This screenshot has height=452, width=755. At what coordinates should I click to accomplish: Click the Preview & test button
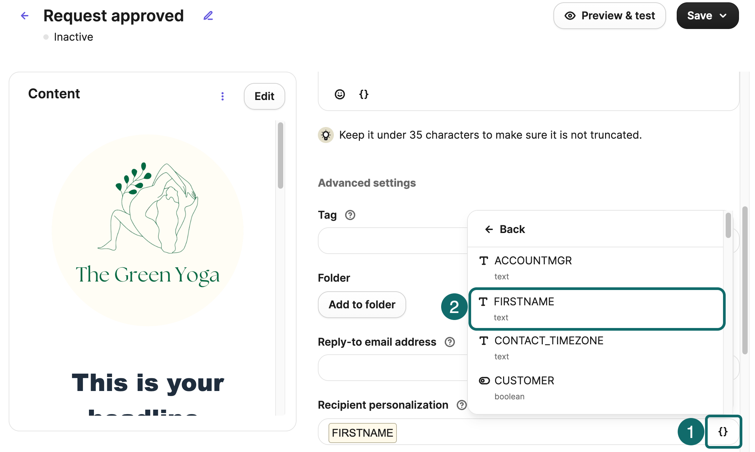[x=609, y=16]
